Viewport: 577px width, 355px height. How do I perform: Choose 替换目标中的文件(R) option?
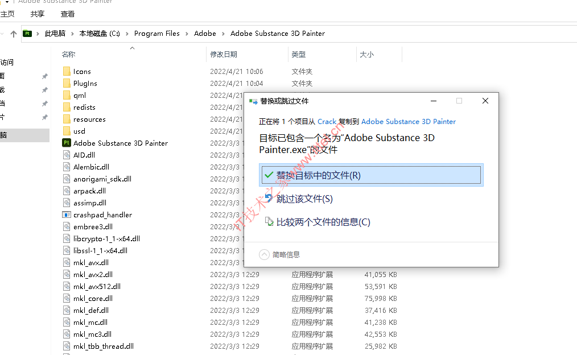(x=371, y=175)
